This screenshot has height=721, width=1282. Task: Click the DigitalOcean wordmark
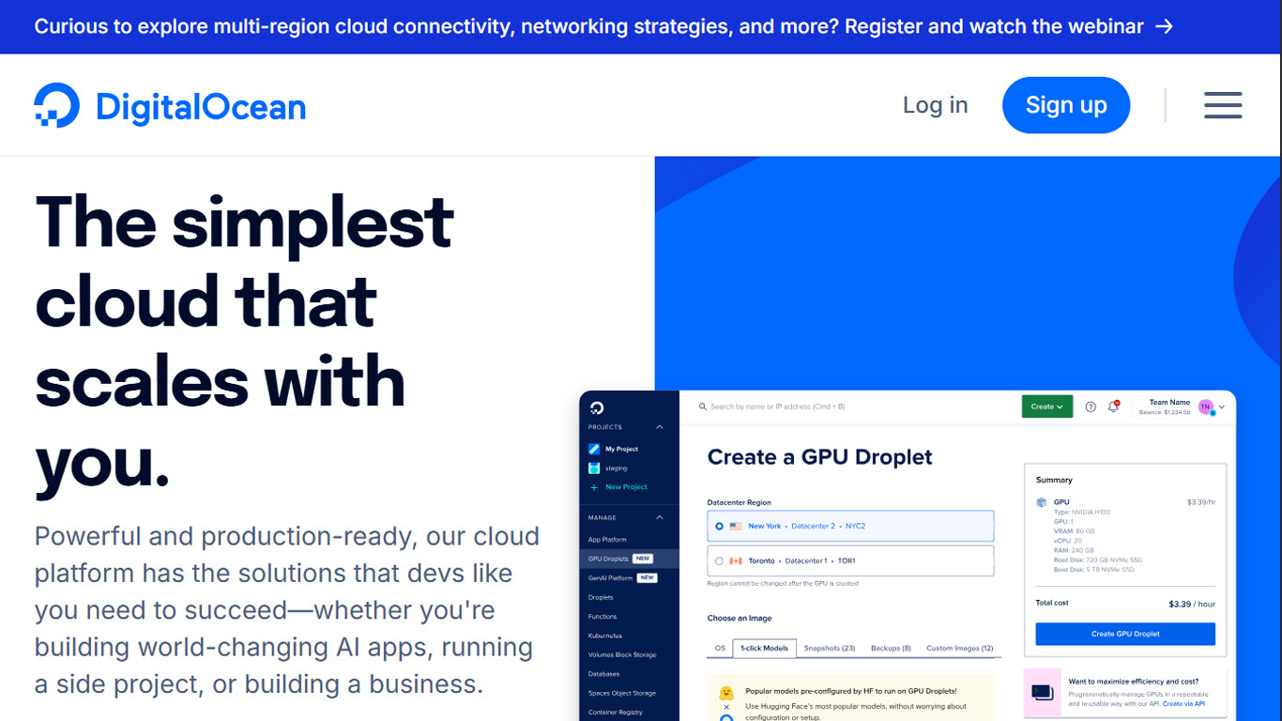tap(201, 106)
